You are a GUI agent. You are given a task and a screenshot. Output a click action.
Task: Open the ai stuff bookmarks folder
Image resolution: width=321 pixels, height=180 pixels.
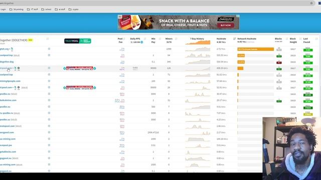[x=60, y=9]
